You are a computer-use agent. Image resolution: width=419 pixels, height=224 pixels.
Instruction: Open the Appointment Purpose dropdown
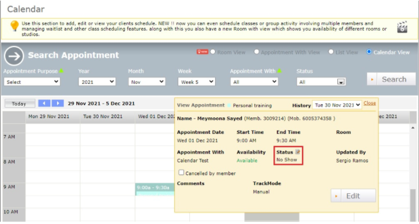click(32, 82)
